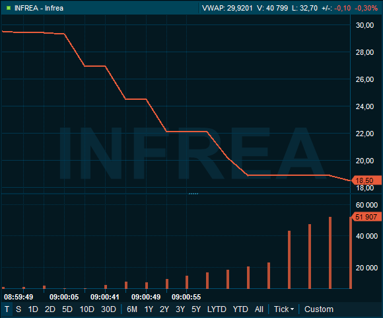The image size is (383, 318).
Task: Switch to the S timeframe
Action: (18, 309)
